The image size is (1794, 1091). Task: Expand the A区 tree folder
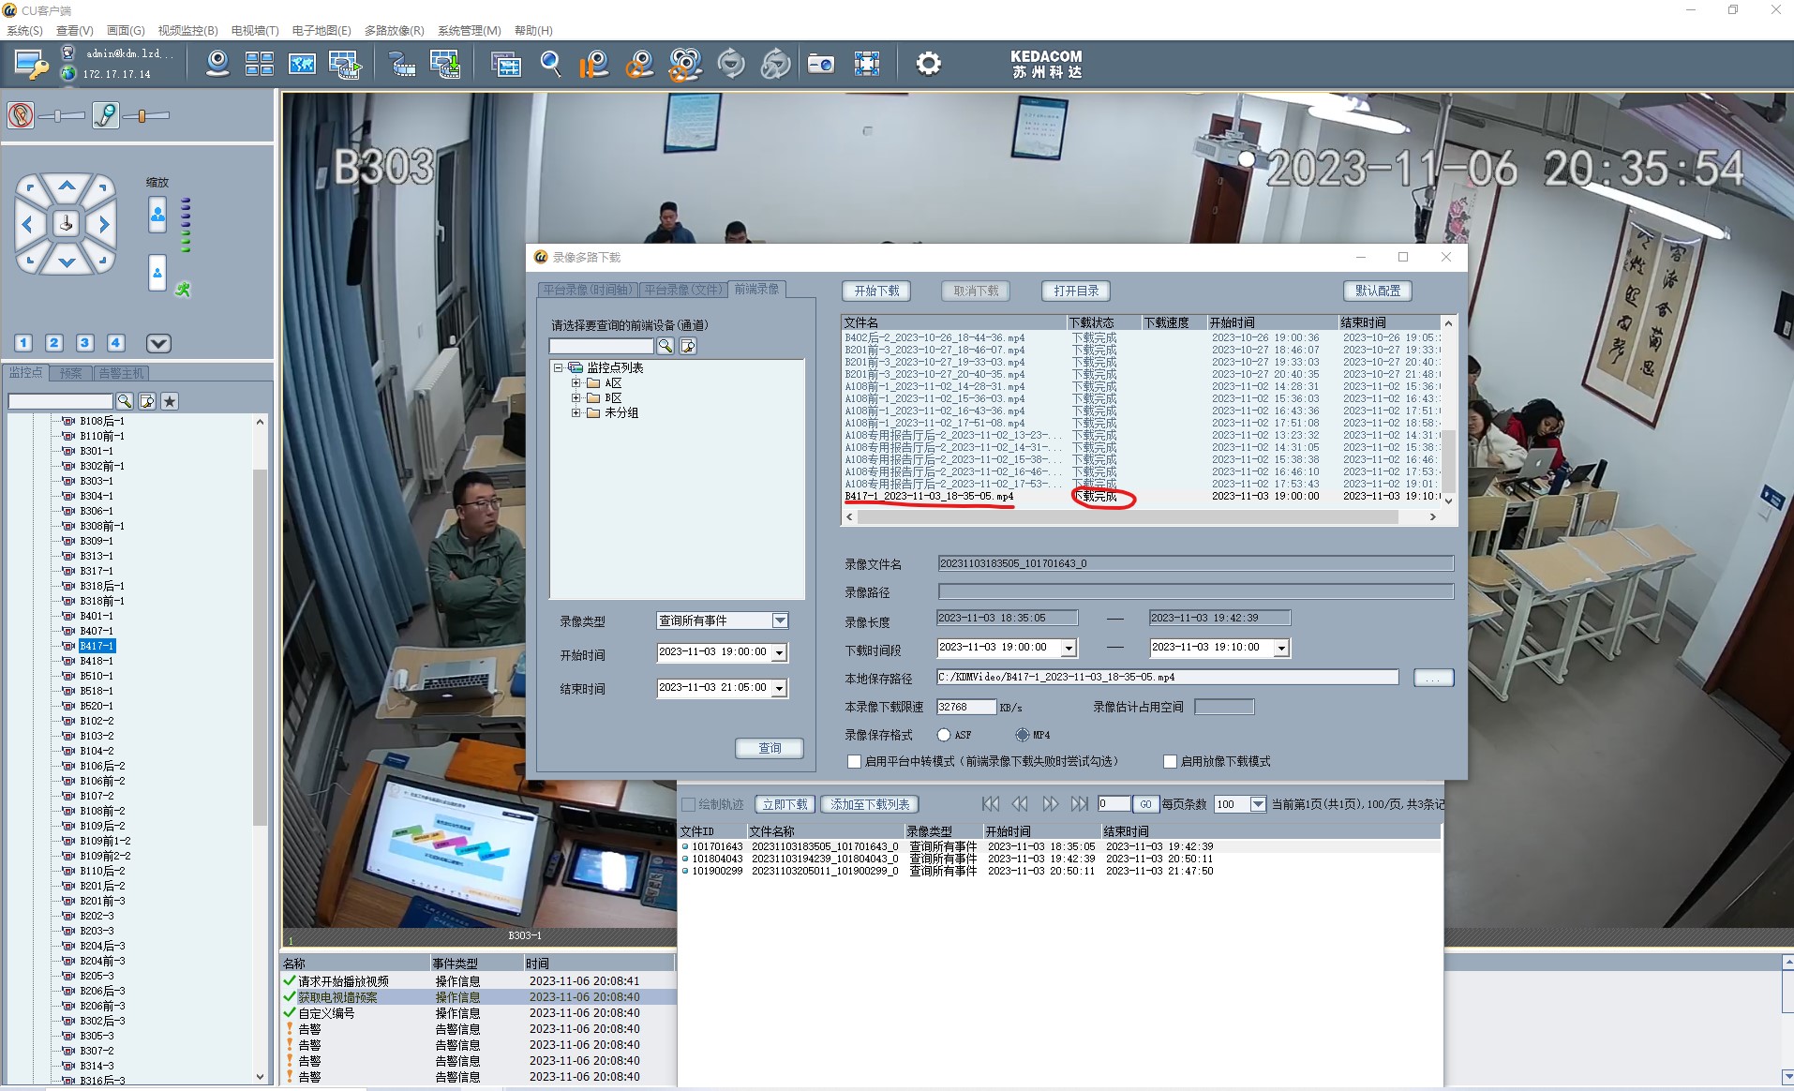[576, 383]
